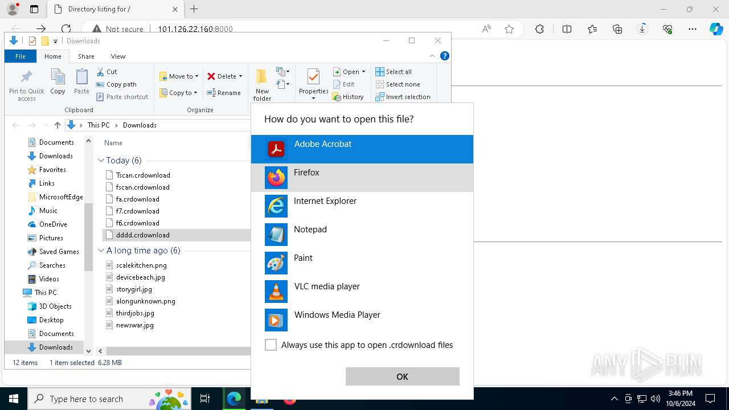Open file History from ribbon
The width and height of the screenshot is (729, 410).
pos(348,97)
